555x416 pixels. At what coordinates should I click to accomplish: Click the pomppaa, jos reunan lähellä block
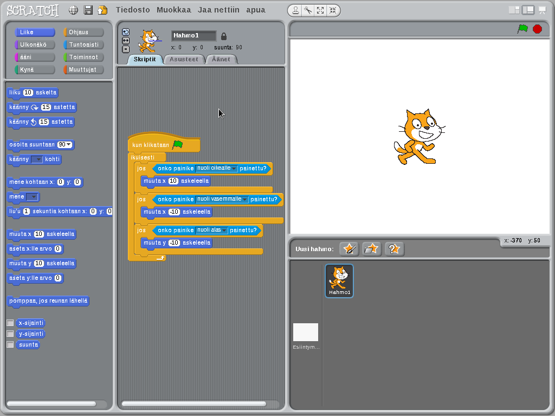pos(48,301)
